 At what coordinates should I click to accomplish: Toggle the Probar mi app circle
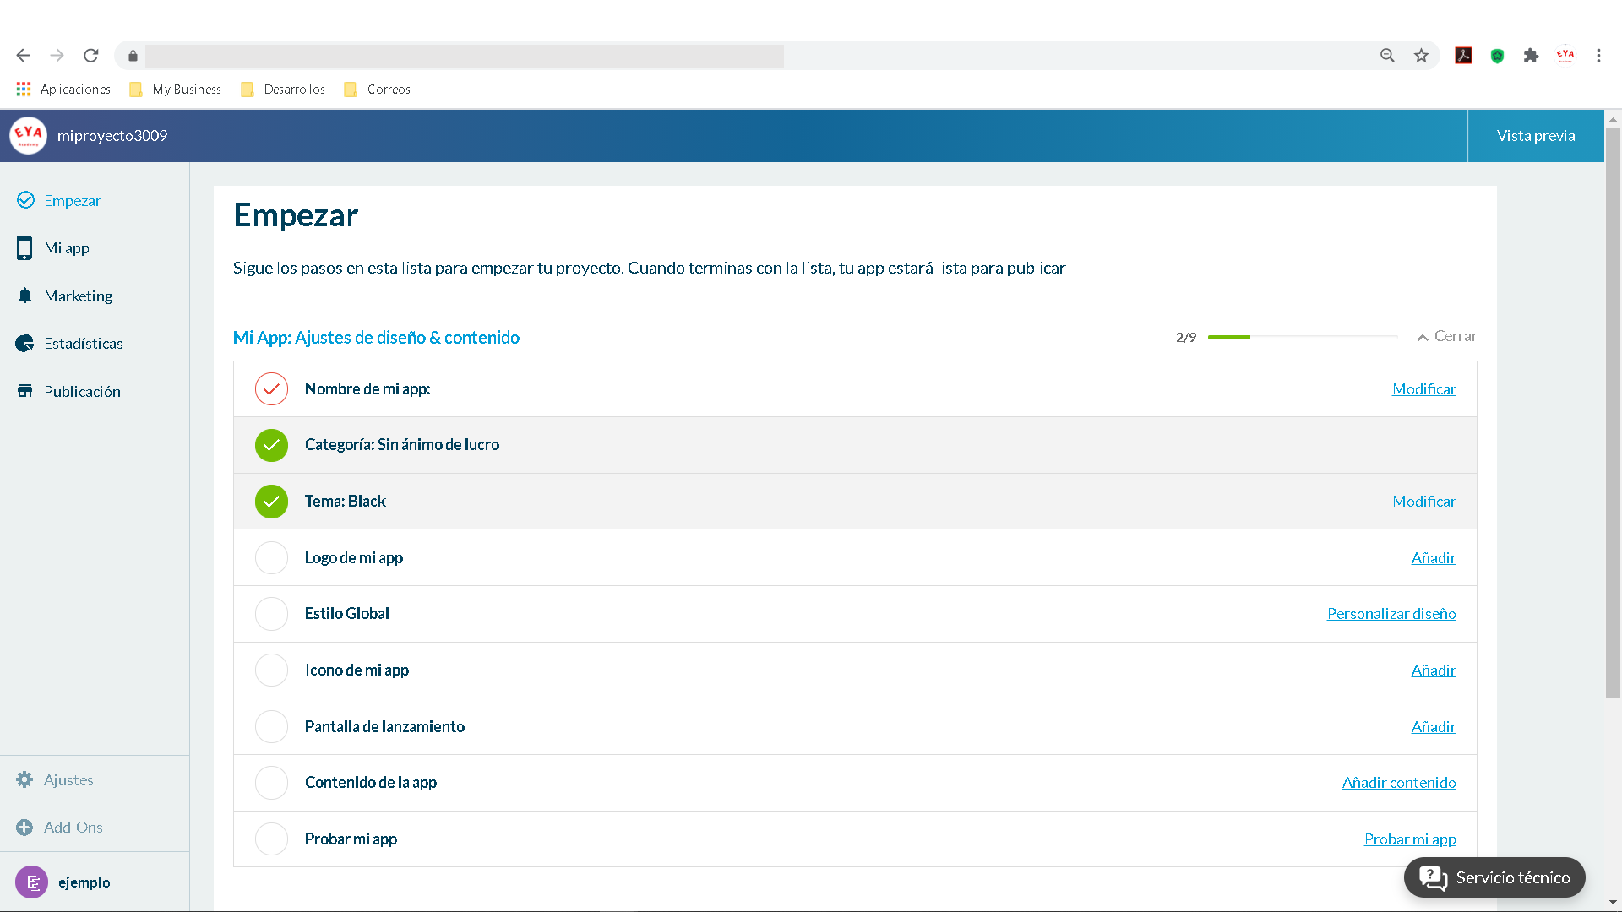coord(271,839)
